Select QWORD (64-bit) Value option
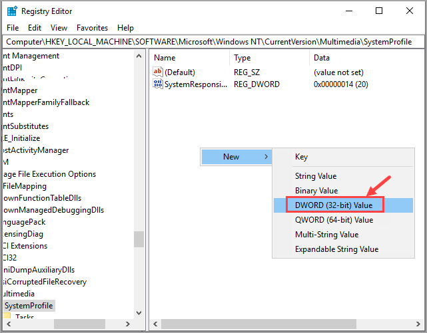The image size is (427, 333). coord(343,220)
